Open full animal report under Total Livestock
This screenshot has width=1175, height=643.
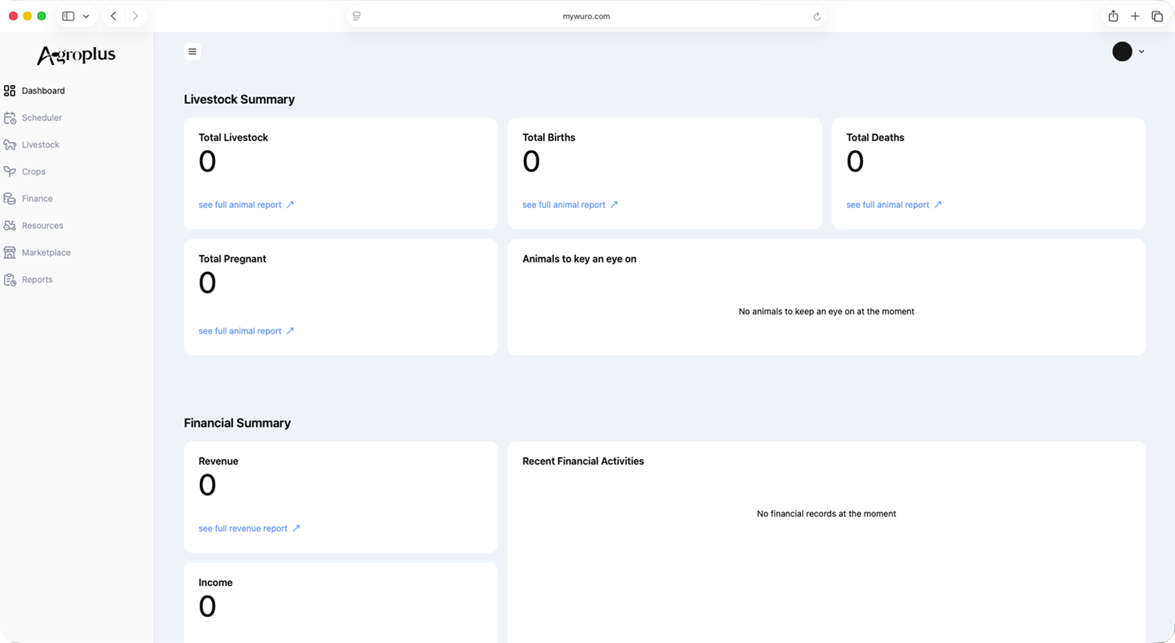click(x=245, y=205)
